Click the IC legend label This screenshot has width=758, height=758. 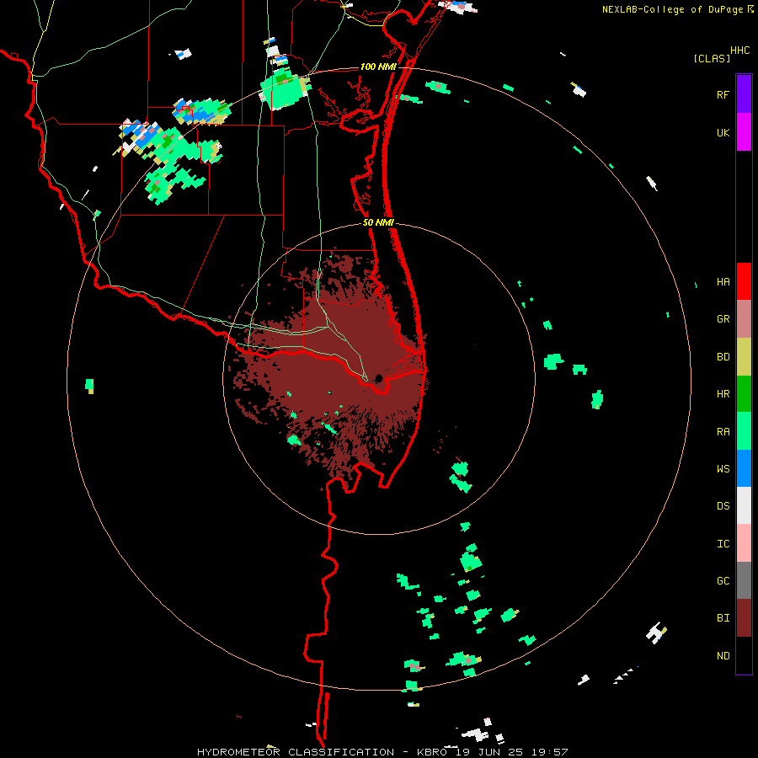tap(723, 544)
